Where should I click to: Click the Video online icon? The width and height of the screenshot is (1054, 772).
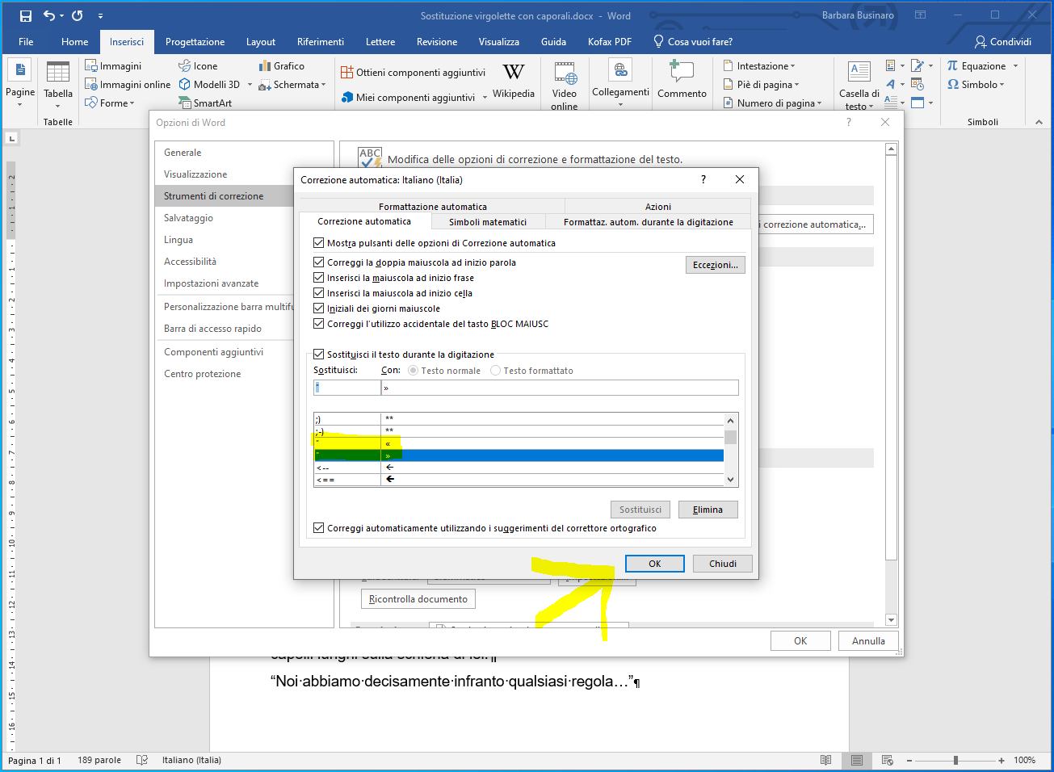pyautogui.click(x=565, y=76)
